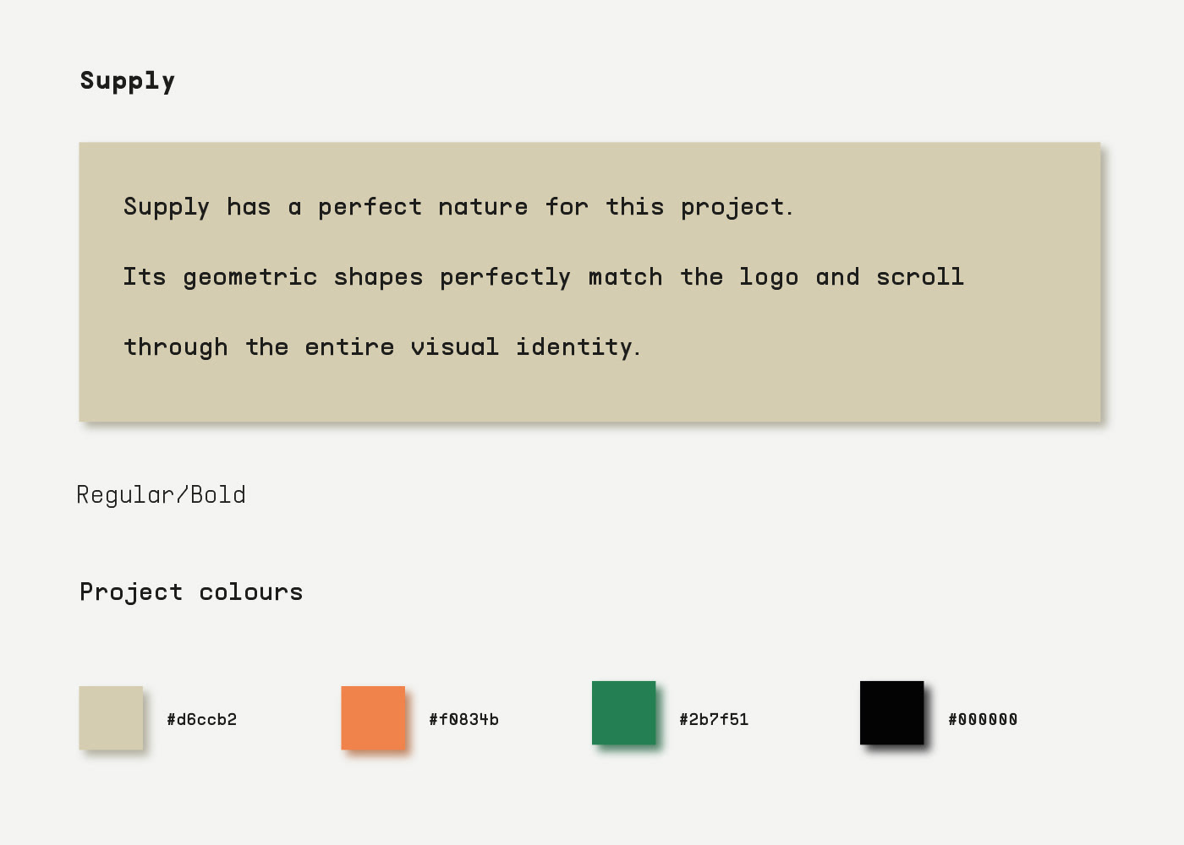Click the black #000000 colour swatch

(x=892, y=712)
